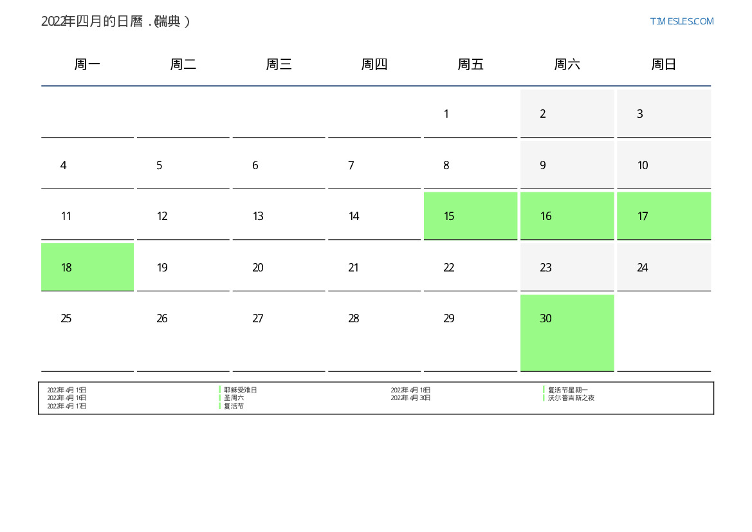The width and height of the screenshot is (752, 532).
Task: Click the 周三 column header
Action: click(x=279, y=64)
